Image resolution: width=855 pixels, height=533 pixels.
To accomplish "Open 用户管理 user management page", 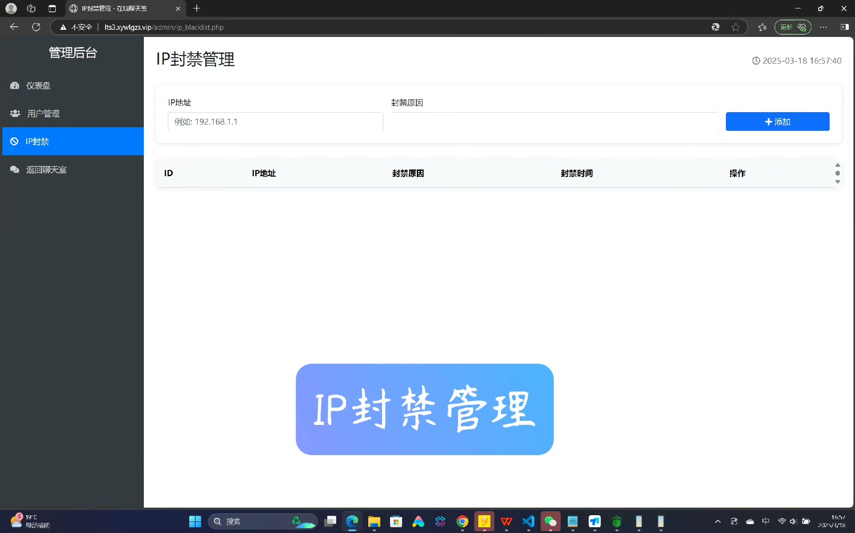I will pyautogui.click(x=43, y=113).
